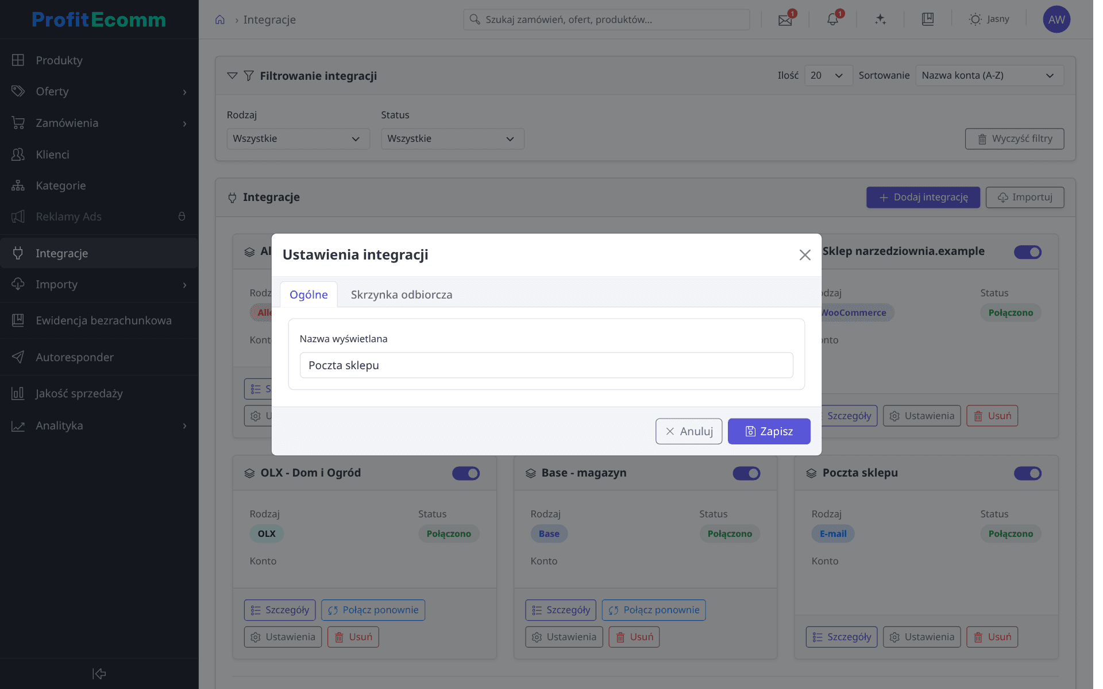
Task: Open the Rodzaj Wszystkie dropdown
Action: coord(298,138)
